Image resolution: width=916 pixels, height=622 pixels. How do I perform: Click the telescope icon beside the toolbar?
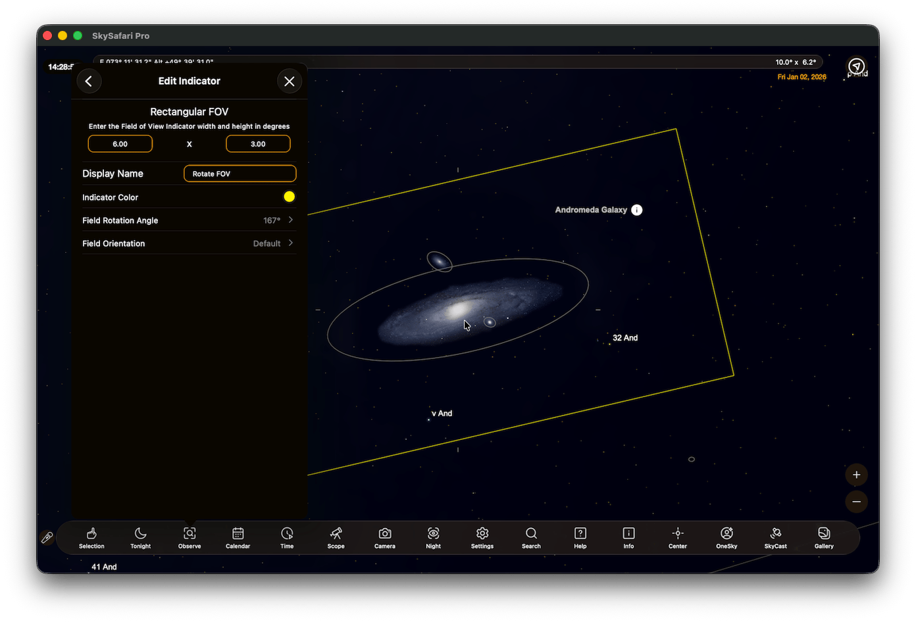(47, 537)
